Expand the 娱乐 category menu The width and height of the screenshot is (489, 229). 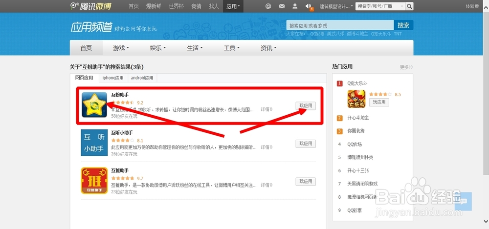click(158, 48)
